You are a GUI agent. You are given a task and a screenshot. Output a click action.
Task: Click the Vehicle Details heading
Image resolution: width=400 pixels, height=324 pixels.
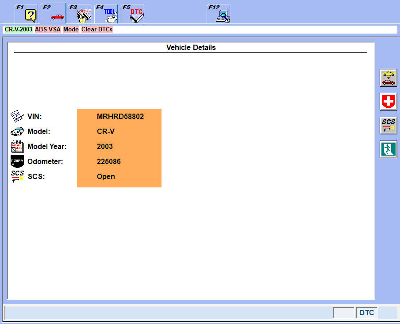(x=191, y=47)
